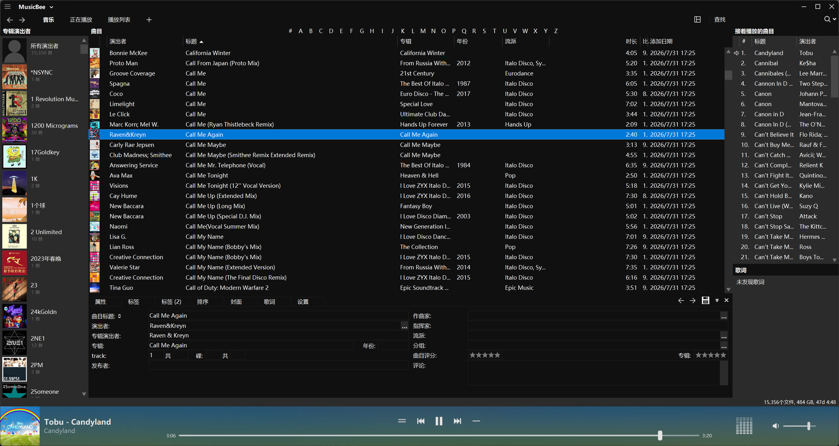Open the ellipsis button for 演出者 field
This screenshot has width=839, height=446.
404,326
